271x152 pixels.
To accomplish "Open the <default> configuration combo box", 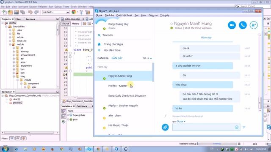I will (56, 12).
